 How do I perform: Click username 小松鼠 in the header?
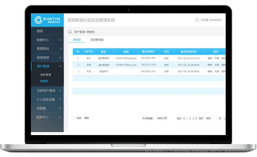click(204, 20)
